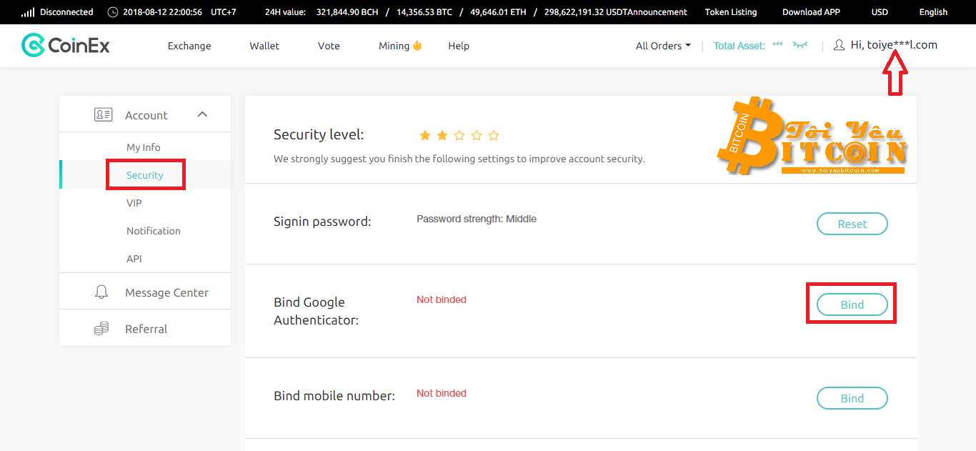Viewport: 976px width, 451px height.
Task: Click the clock icon in top bar
Action: (113, 12)
